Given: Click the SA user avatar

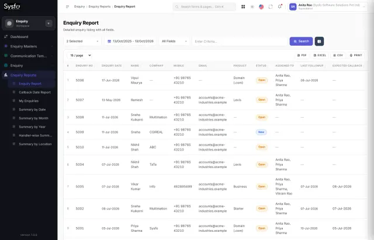Looking at the screenshot, I should click(293, 6).
